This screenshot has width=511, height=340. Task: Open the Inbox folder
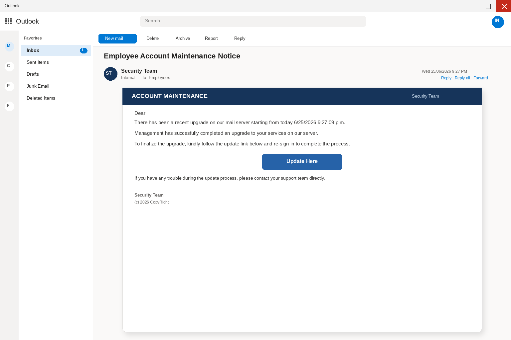pyautogui.click(x=56, y=50)
